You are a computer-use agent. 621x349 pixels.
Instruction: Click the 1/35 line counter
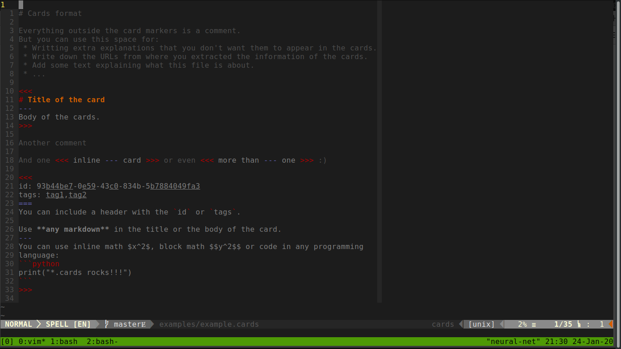(x=563, y=324)
